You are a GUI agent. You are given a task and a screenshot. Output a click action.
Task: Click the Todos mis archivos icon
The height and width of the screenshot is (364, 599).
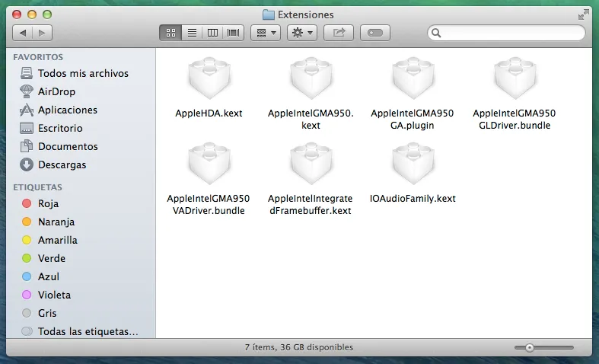point(27,73)
